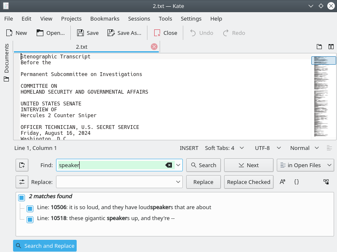This screenshot has width=337, height=252.
Task: Click the split view icon
Action: [x=331, y=47]
